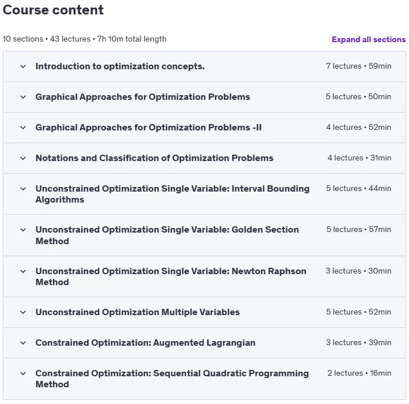This screenshot has width=409, height=404.
Task: Expand chevron for Interval Bounding Algorithms section
Action: [23, 189]
